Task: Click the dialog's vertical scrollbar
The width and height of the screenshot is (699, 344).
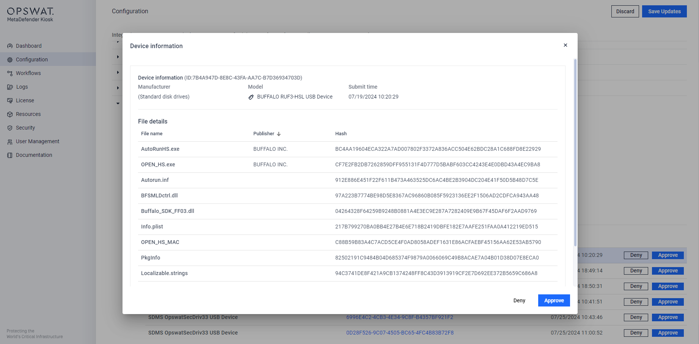Action: 575,152
